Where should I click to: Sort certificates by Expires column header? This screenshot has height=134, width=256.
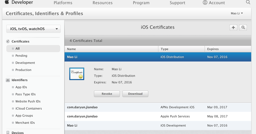click(x=213, y=49)
